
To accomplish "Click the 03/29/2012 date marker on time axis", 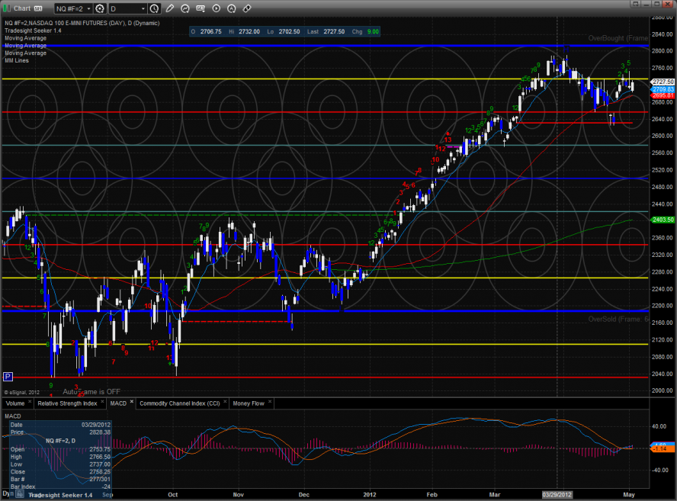I will [554, 494].
